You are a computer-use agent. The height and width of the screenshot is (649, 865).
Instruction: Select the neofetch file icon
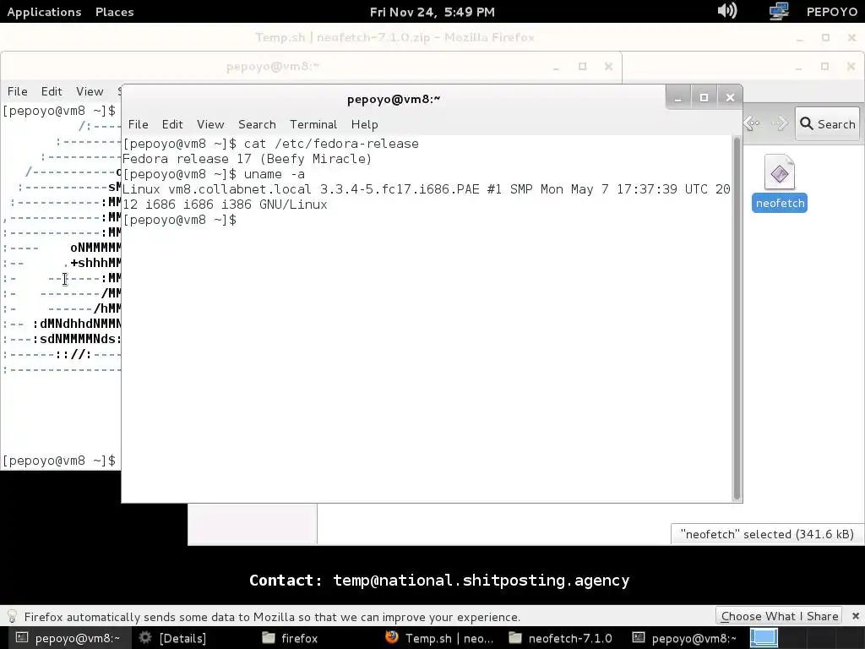pyautogui.click(x=779, y=172)
